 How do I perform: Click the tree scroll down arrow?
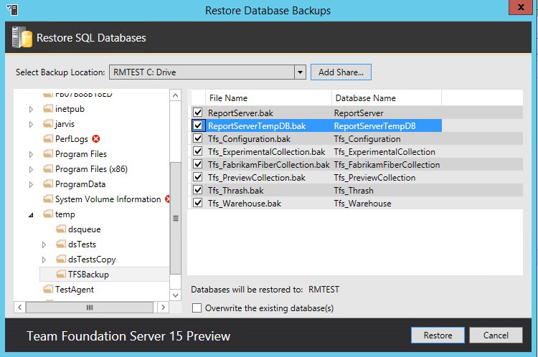(x=175, y=295)
